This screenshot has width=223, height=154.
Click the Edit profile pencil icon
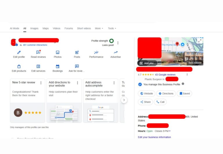click(x=19, y=52)
